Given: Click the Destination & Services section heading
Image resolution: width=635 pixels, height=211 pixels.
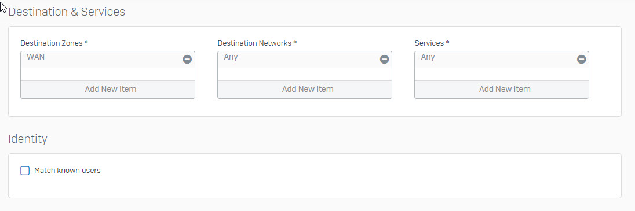Looking at the screenshot, I should [x=67, y=12].
